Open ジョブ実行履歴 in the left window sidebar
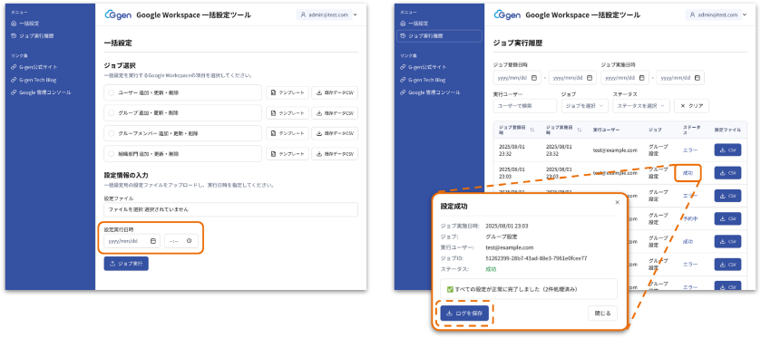Image resolution: width=761 pixels, height=338 pixels. coord(32,36)
